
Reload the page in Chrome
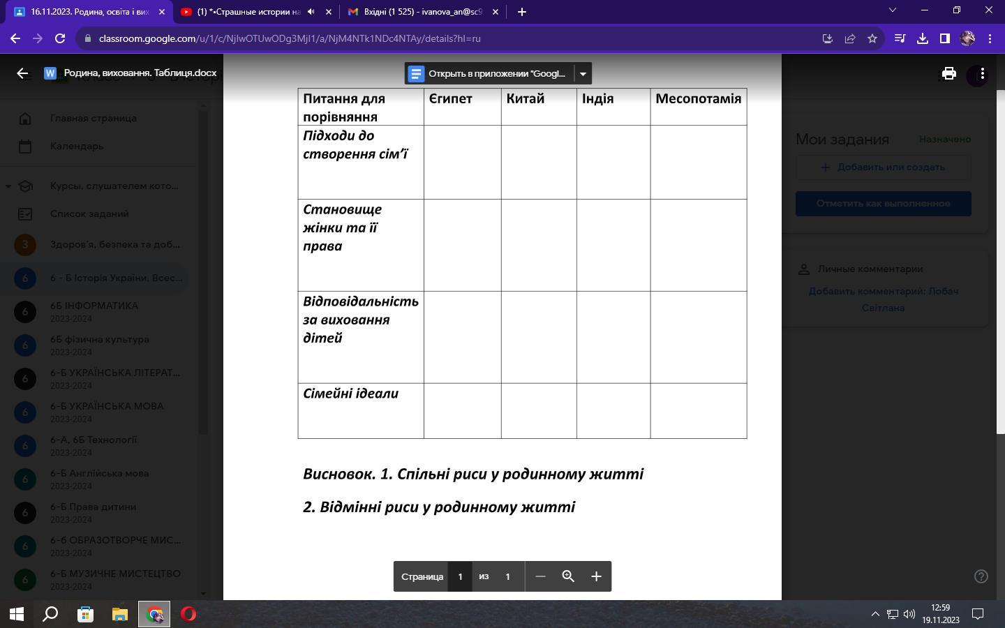60,38
